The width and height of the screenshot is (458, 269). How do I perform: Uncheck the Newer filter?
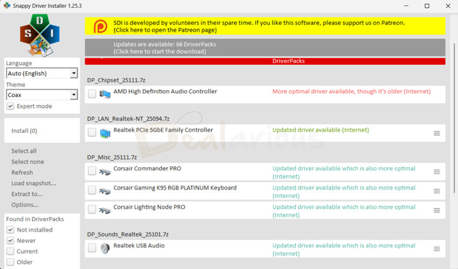pos(10,240)
